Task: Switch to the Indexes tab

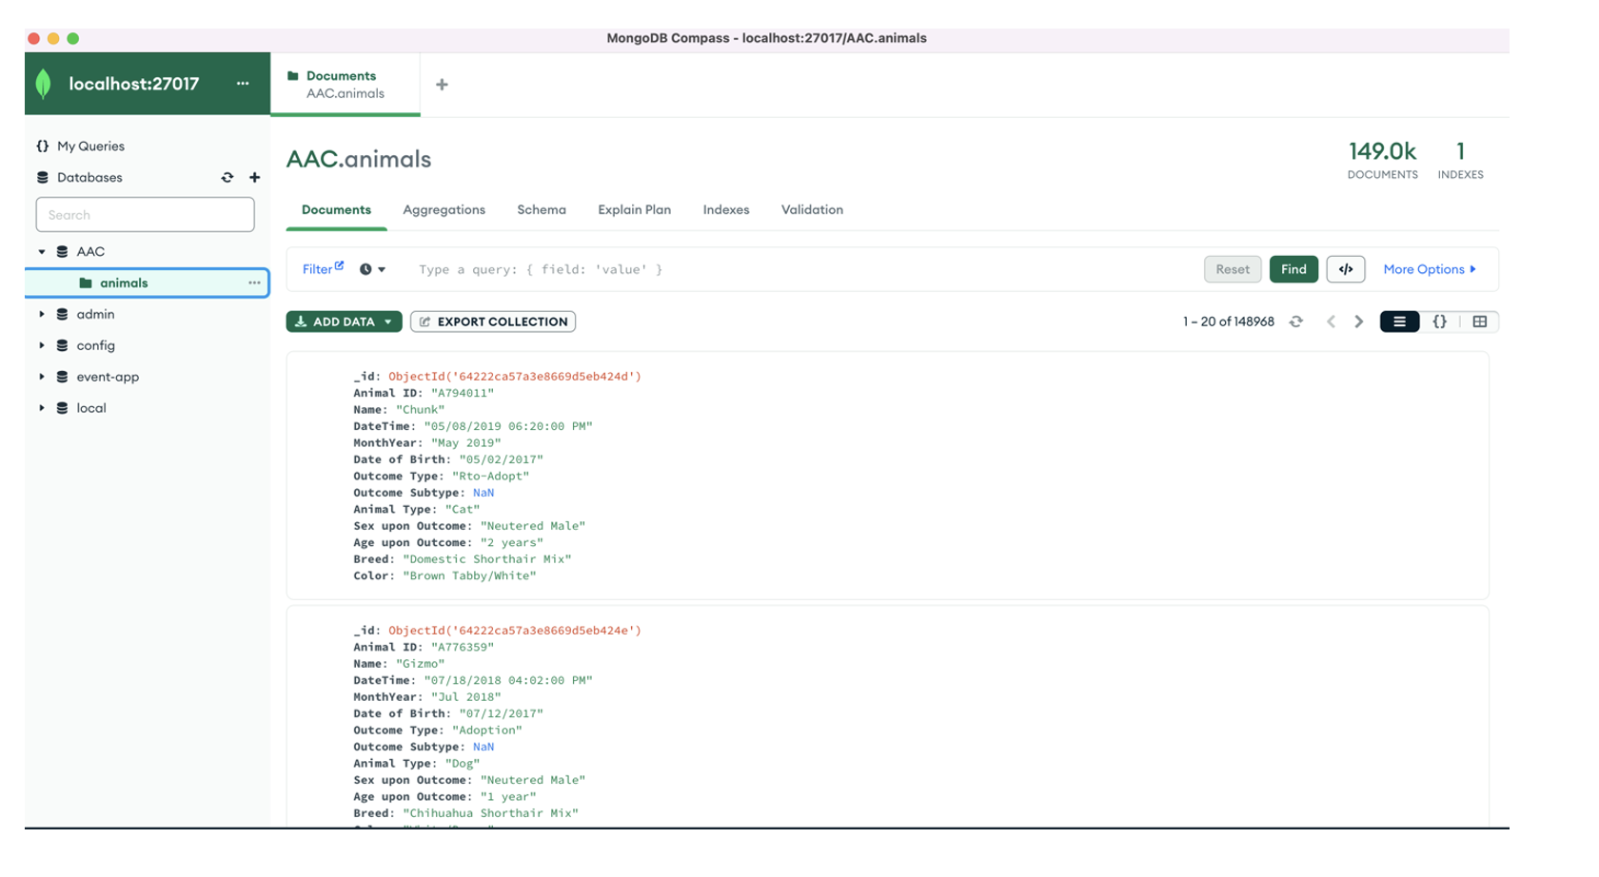Action: 726,210
